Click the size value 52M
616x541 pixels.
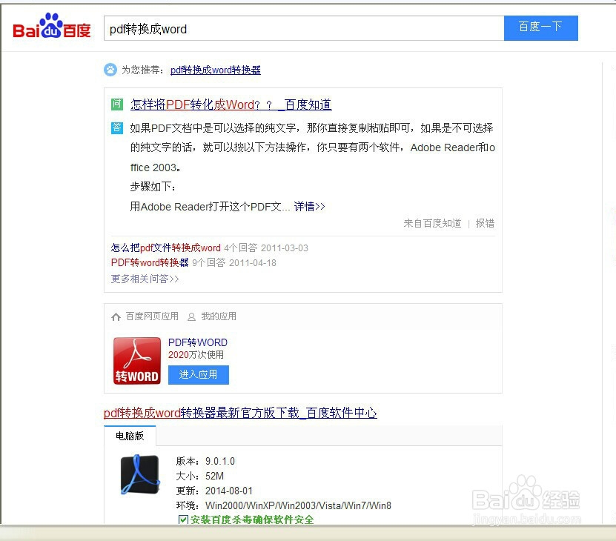point(214,477)
